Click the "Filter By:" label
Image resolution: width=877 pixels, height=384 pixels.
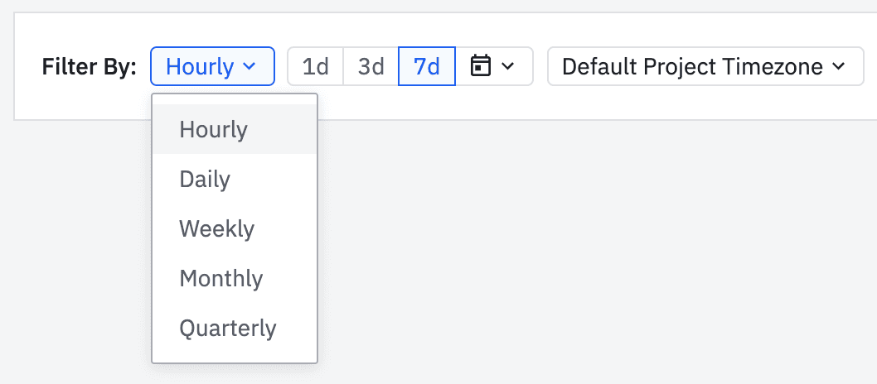[89, 67]
